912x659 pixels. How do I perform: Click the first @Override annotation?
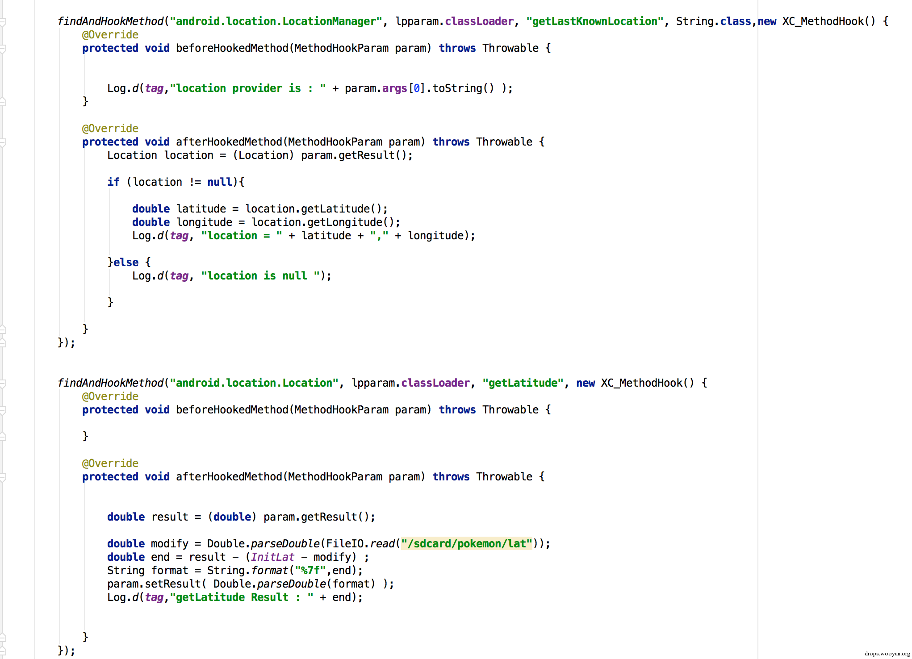click(110, 35)
